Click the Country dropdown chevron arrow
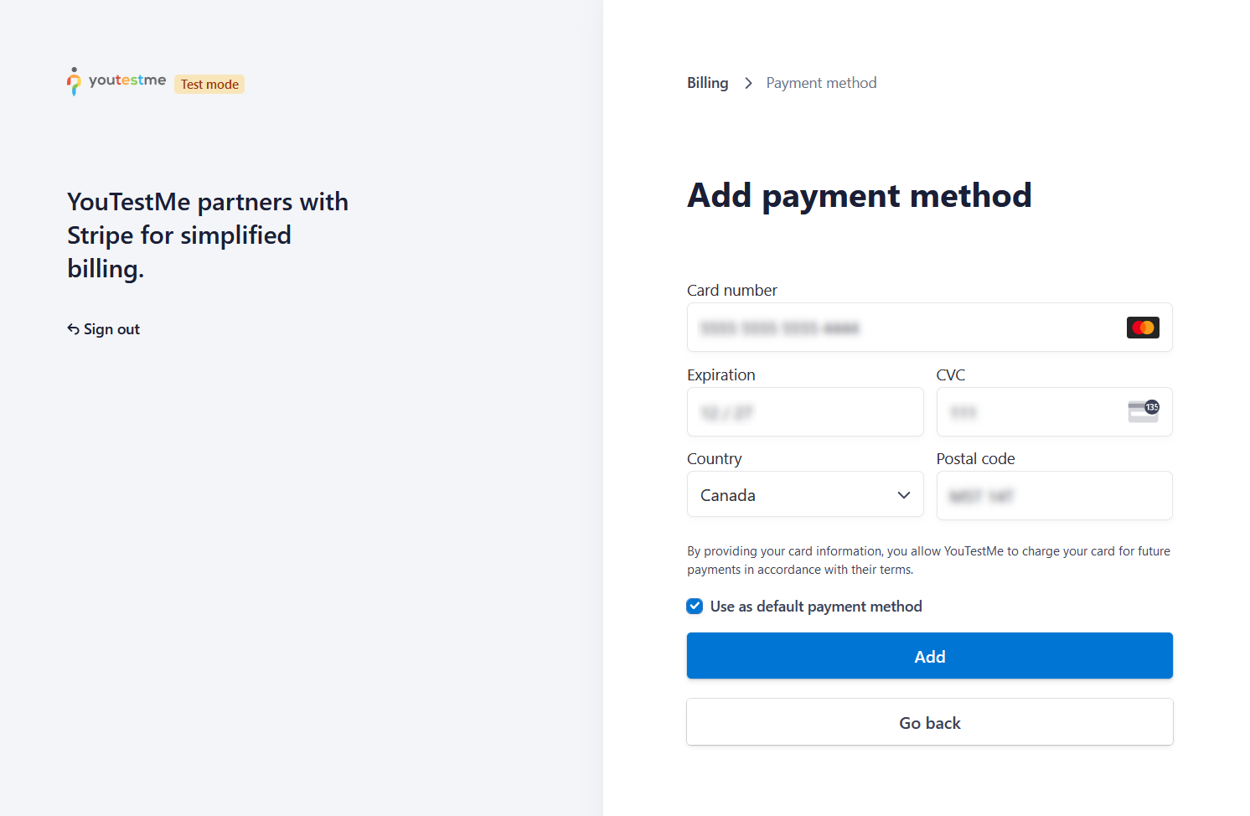This screenshot has width=1250, height=816. 903,495
